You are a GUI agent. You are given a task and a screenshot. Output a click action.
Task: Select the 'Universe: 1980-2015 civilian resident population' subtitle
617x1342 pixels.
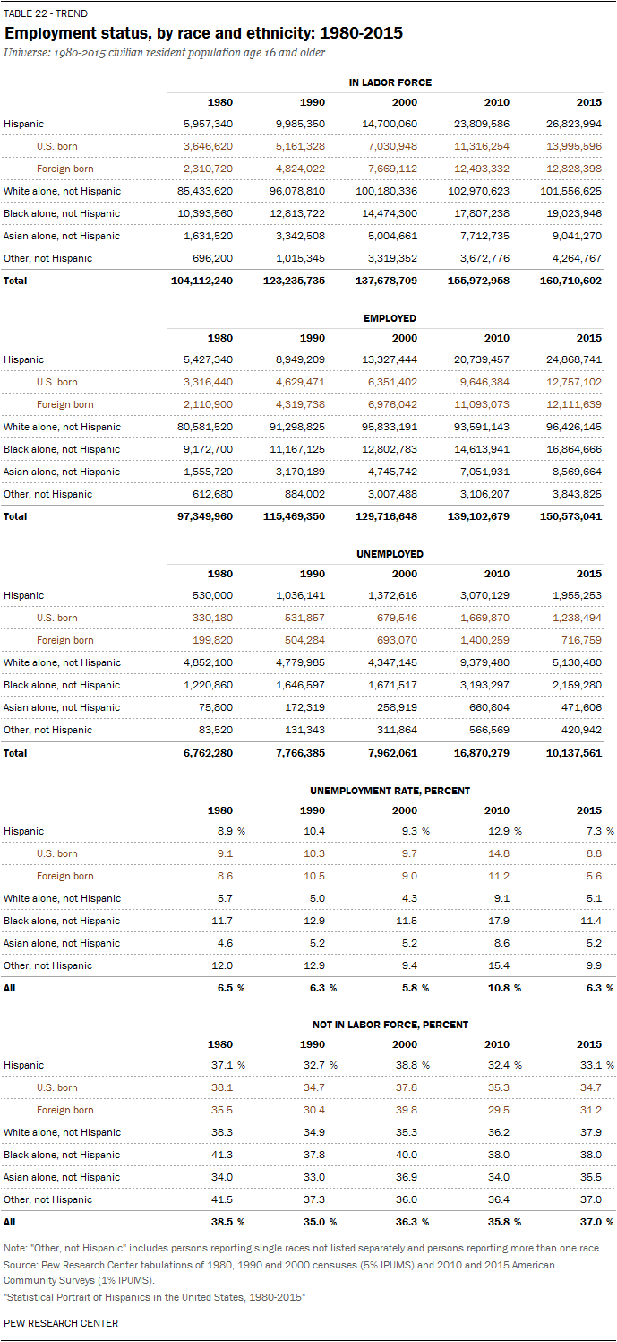pos(164,53)
